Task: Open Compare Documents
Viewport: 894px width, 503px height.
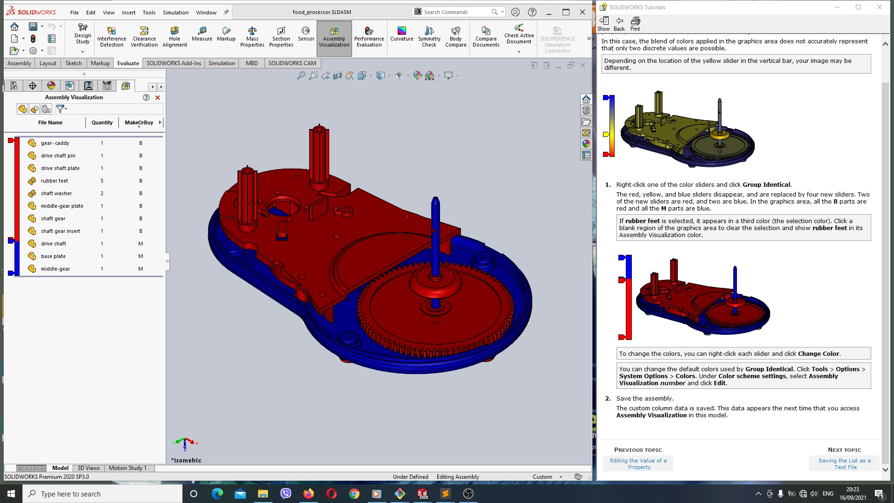Action: coord(486,37)
